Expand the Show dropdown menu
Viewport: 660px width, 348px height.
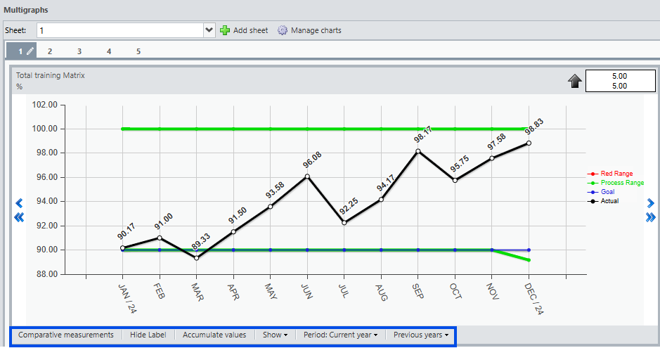click(275, 335)
